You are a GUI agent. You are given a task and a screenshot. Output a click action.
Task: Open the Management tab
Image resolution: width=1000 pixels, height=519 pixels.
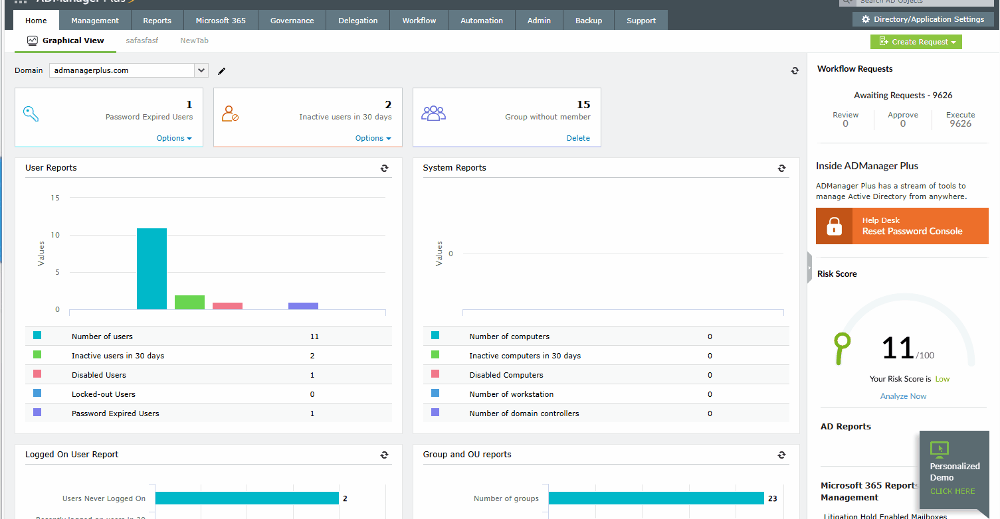click(x=95, y=21)
